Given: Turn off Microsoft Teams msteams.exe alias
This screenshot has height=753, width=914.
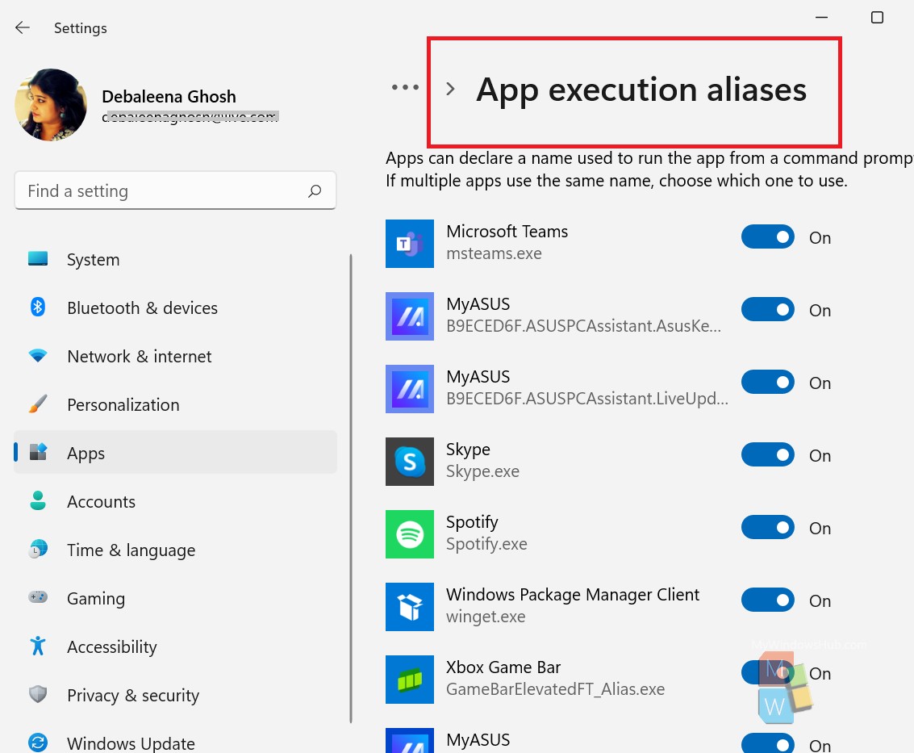Looking at the screenshot, I should (x=768, y=236).
